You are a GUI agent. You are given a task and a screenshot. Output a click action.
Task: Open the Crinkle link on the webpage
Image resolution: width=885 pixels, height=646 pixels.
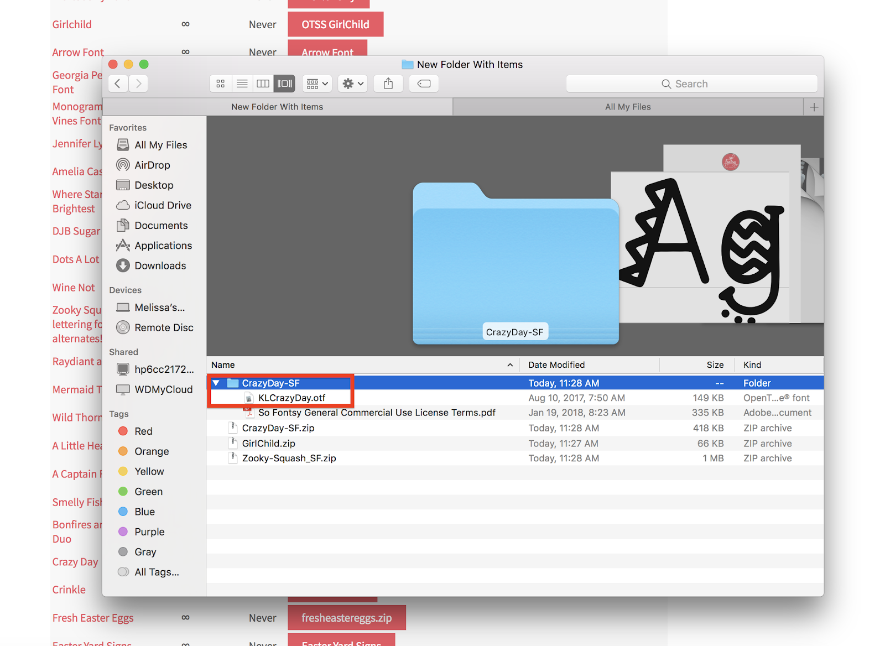[x=69, y=590]
